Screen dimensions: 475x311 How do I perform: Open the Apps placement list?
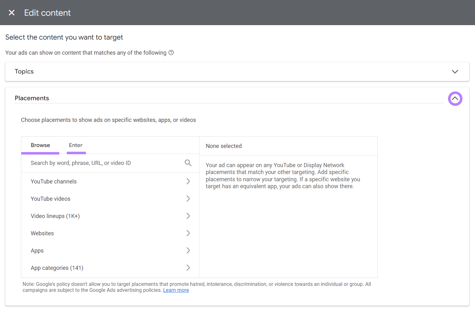point(188,250)
